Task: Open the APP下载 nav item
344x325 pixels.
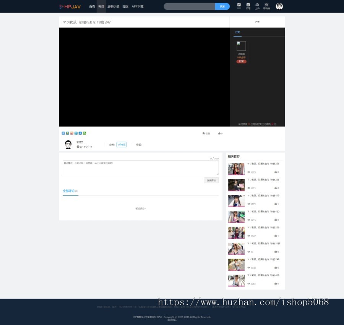Action: [x=137, y=6]
